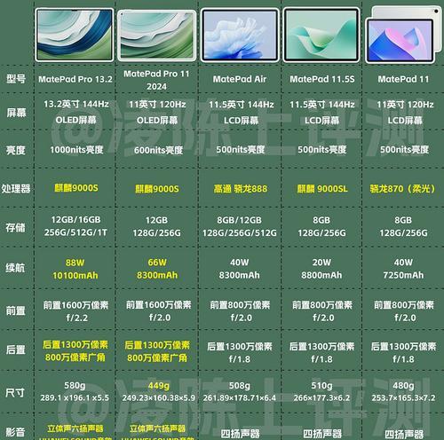444x440 pixels.
Task: Click the '40W 7250mAh' battery cell
Action: click(x=403, y=269)
